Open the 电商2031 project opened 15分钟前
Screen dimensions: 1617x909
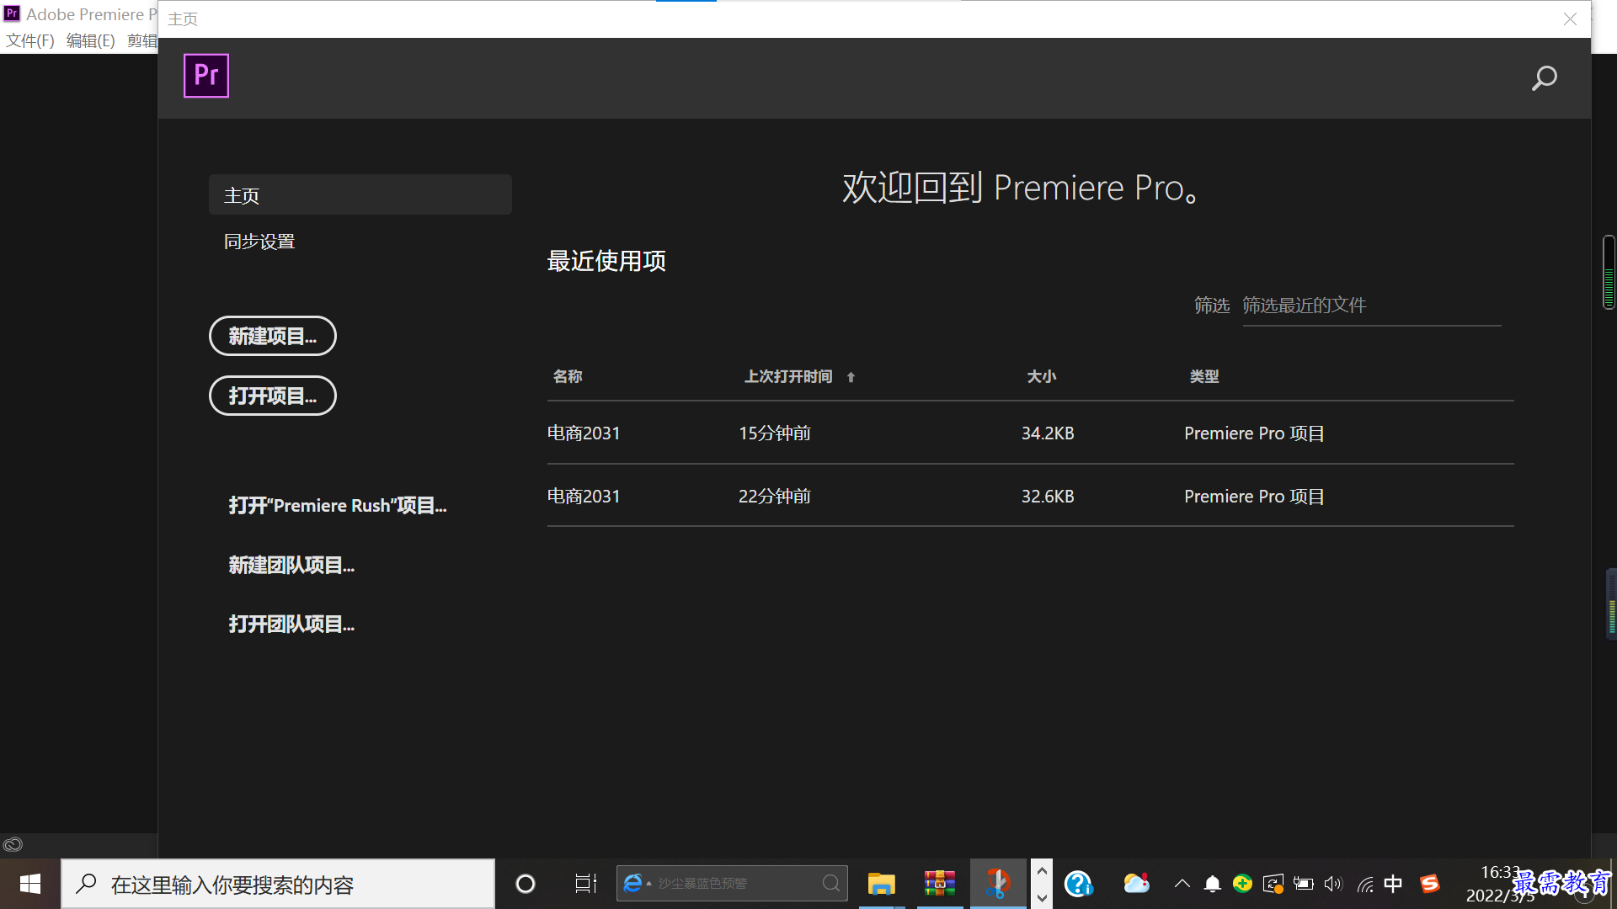click(1030, 433)
